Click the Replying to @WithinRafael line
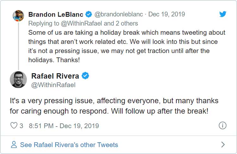Screen dimensions: 237x154 click(x=83, y=23)
